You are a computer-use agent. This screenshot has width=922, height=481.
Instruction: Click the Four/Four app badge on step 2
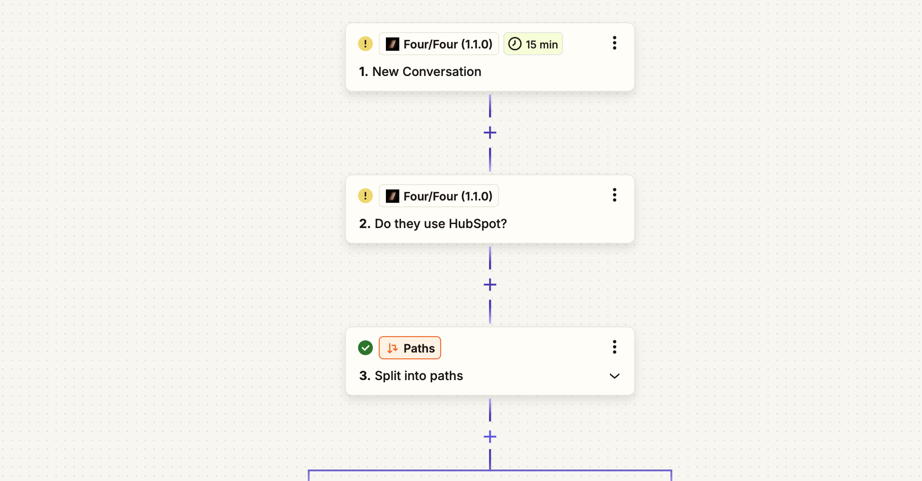point(439,196)
